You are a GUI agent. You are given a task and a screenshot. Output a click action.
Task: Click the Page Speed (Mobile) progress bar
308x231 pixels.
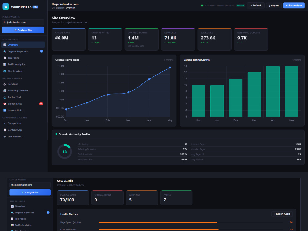click(x=191, y=222)
